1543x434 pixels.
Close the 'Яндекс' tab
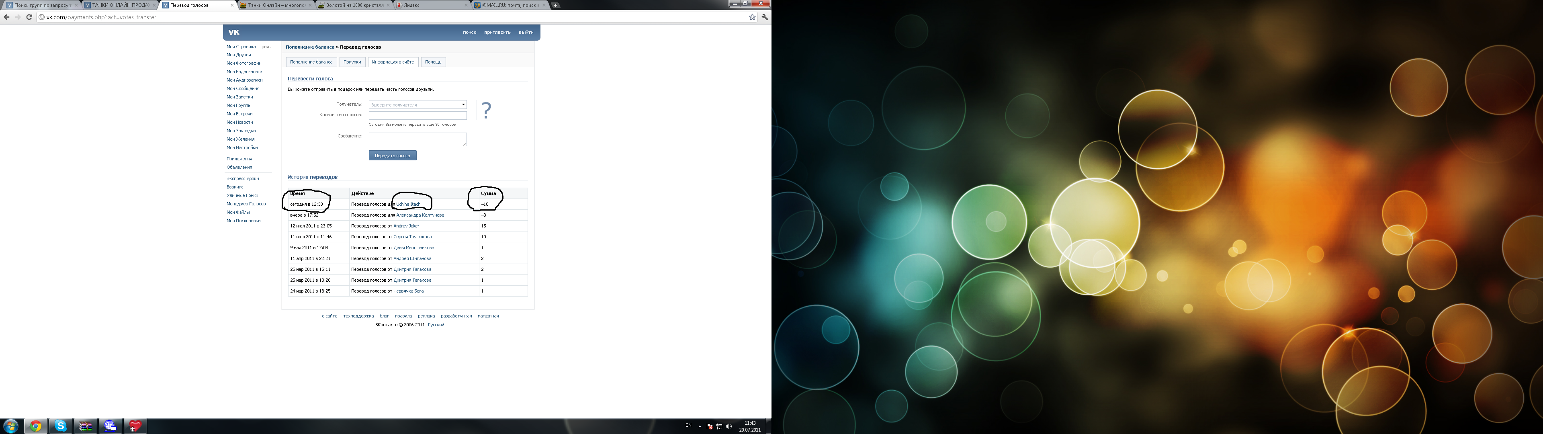[466, 5]
